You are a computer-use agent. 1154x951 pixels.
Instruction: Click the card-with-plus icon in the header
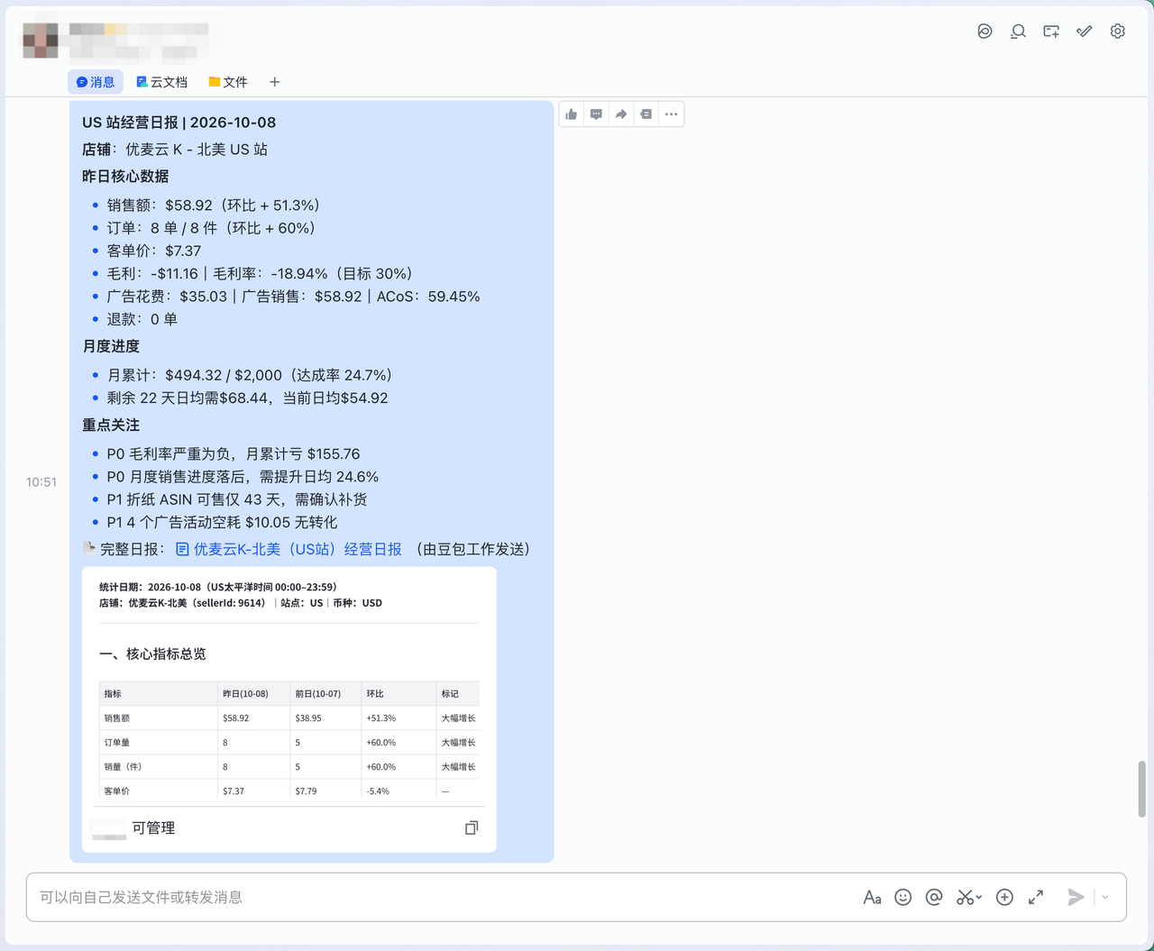coord(1051,32)
